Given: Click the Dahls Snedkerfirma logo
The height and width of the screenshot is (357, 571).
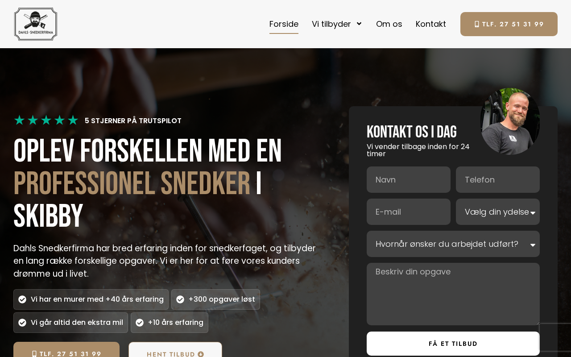Looking at the screenshot, I should click(x=36, y=24).
